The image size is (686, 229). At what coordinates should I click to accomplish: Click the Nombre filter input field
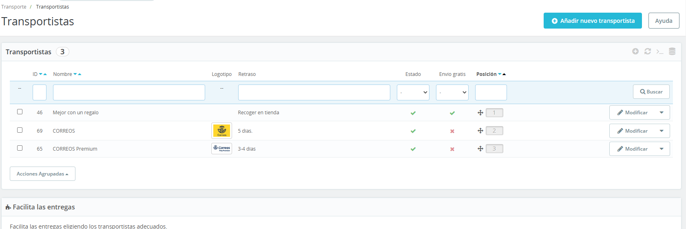[129, 93]
